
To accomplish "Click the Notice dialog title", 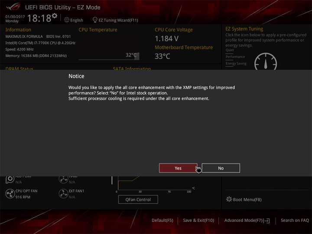I will tap(76, 76).
